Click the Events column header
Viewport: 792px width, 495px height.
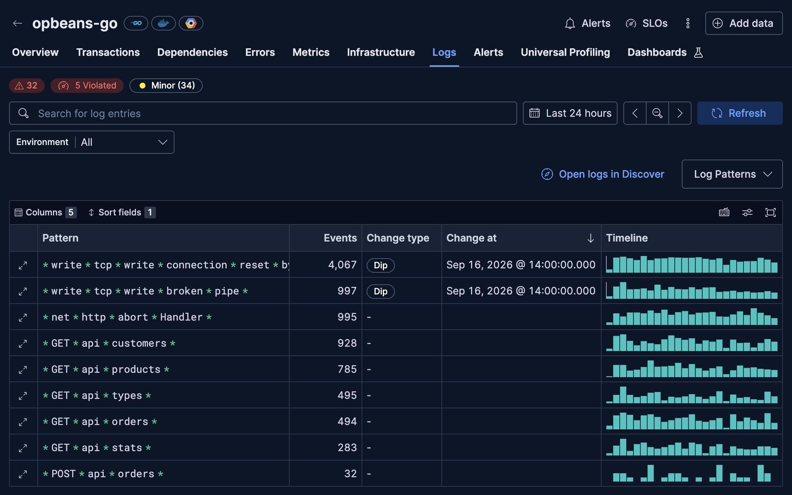pyautogui.click(x=326, y=238)
